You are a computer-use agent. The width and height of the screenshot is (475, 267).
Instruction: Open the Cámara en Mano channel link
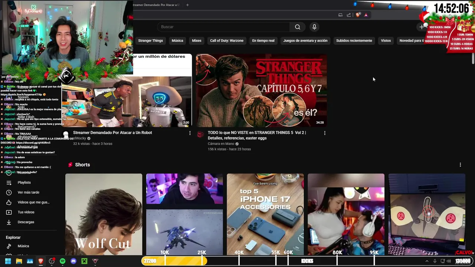[x=221, y=144]
